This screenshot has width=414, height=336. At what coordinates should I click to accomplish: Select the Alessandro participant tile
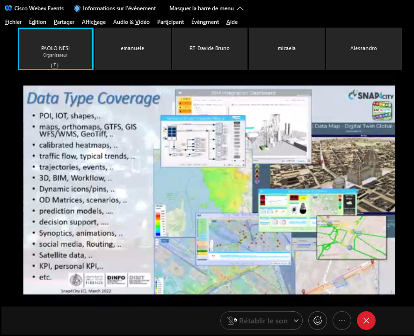(364, 49)
